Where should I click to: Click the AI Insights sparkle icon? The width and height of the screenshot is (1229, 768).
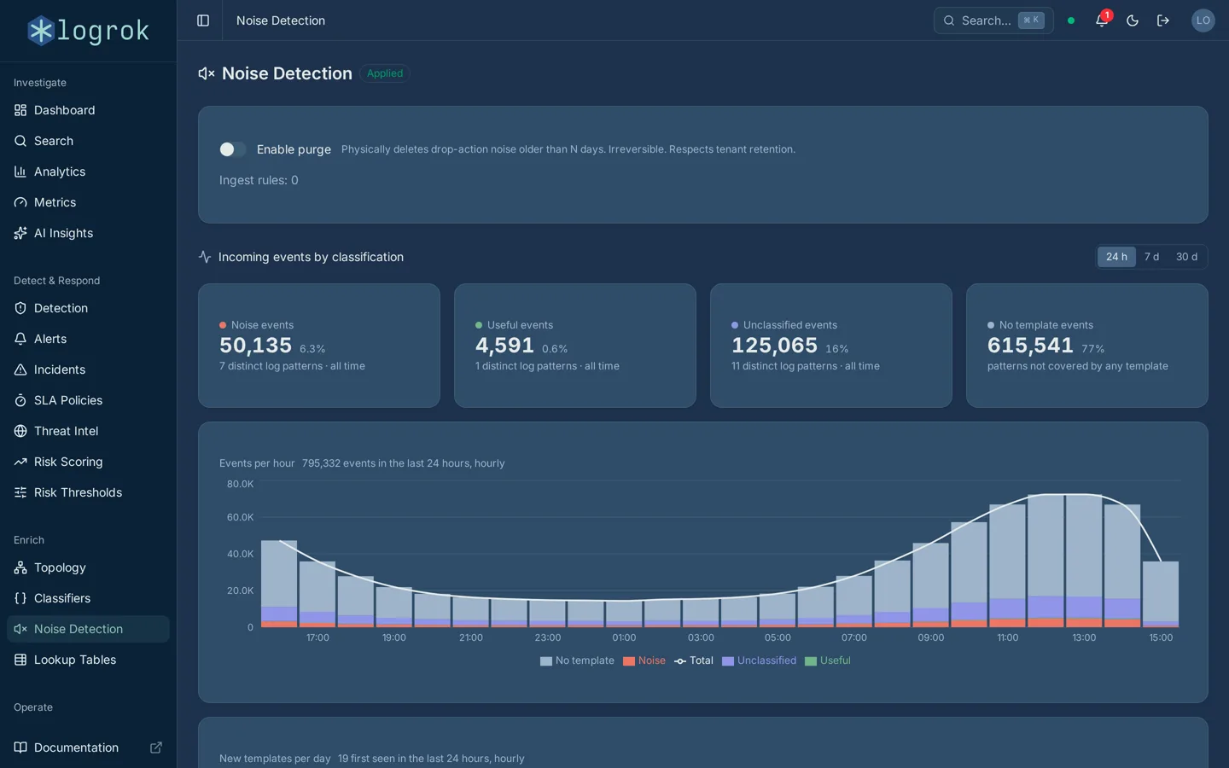point(20,233)
